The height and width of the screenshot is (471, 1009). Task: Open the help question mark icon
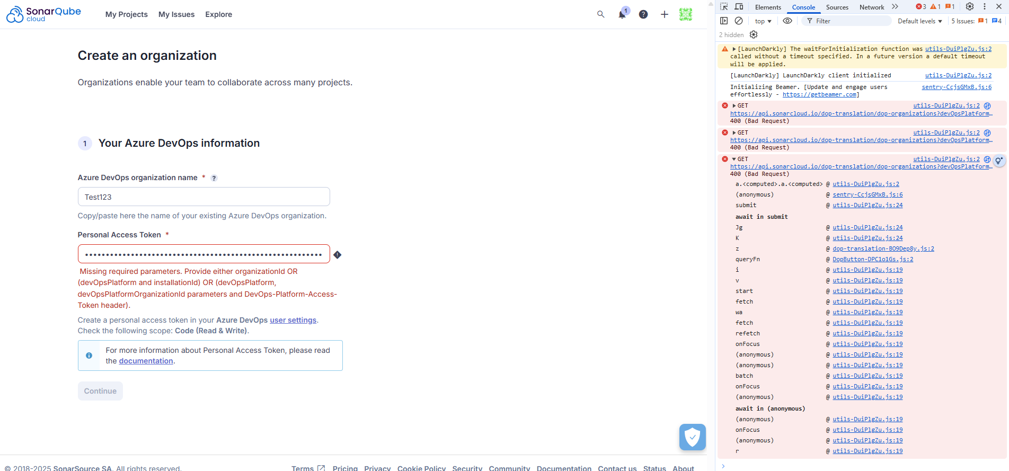pos(643,14)
